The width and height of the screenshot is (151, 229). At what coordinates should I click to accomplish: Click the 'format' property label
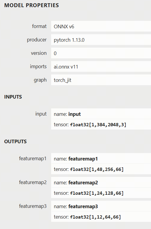(x=39, y=26)
